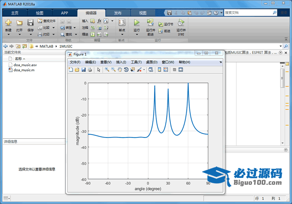Click the Run (运行) green play icon
The image size is (292, 204).
coord(136,22)
